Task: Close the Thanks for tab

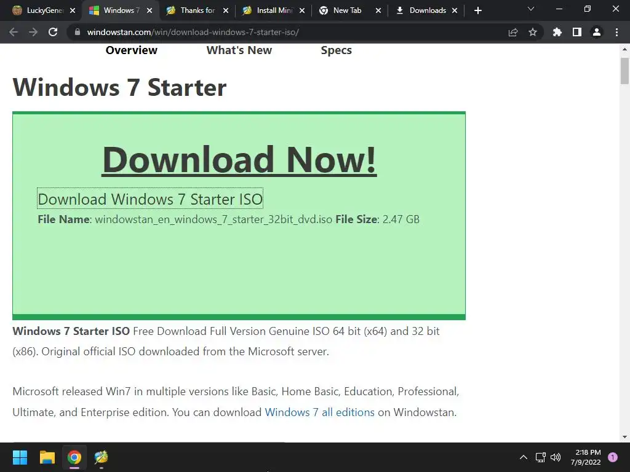Action: pyautogui.click(x=226, y=10)
